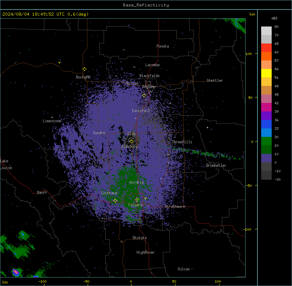Pick the orange 57-60 dBZ legend swatch
Viewport: 292px width, 286px height.
(266, 56)
